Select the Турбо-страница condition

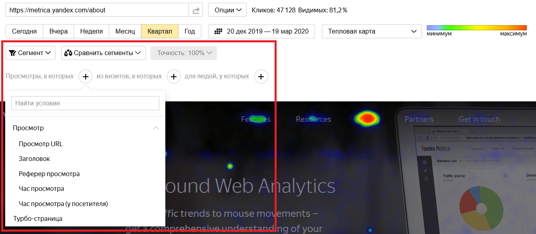click(38, 218)
